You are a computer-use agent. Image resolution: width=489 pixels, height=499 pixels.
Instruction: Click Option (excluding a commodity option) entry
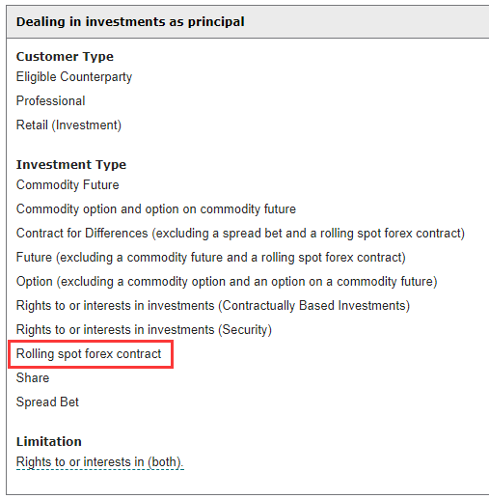pyautogui.click(x=227, y=282)
